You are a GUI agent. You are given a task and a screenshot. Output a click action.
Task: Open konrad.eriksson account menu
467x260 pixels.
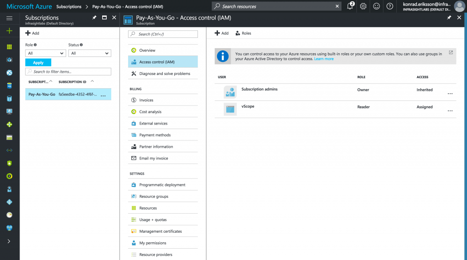click(433, 6)
